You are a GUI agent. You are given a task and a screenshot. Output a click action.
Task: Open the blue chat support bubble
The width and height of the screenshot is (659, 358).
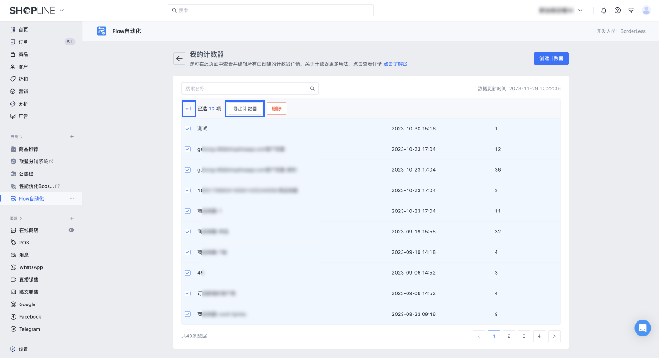pos(643,328)
